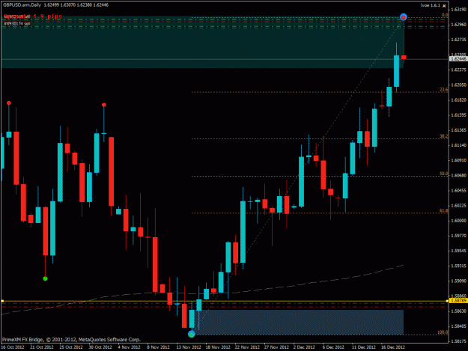Click the blue circle marker at the Fibonacci top

[404, 17]
